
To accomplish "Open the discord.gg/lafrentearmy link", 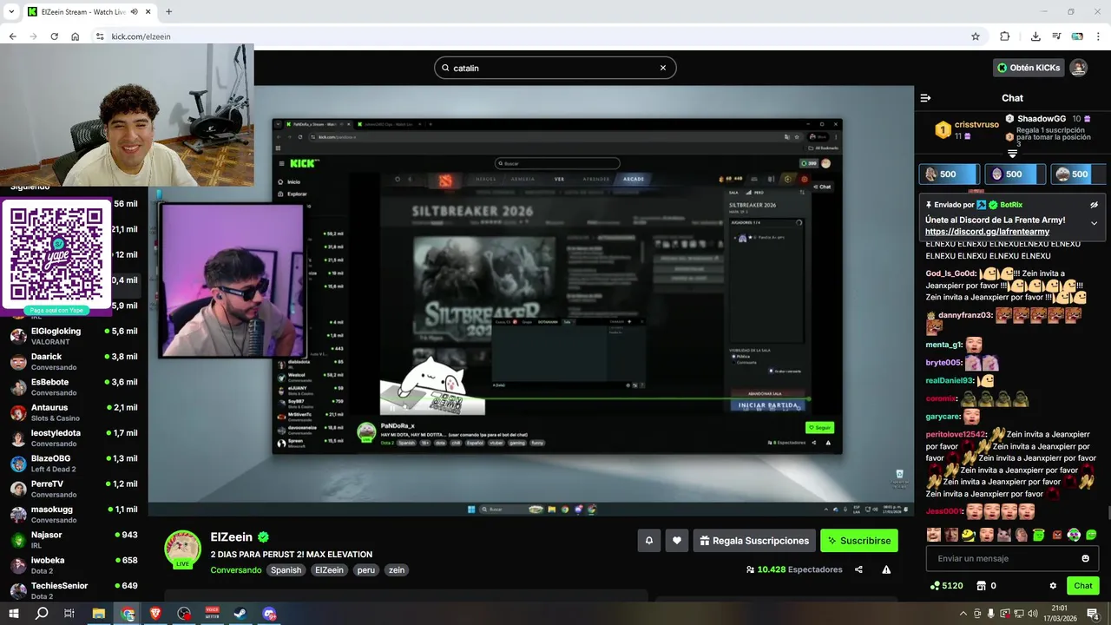I will [987, 232].
